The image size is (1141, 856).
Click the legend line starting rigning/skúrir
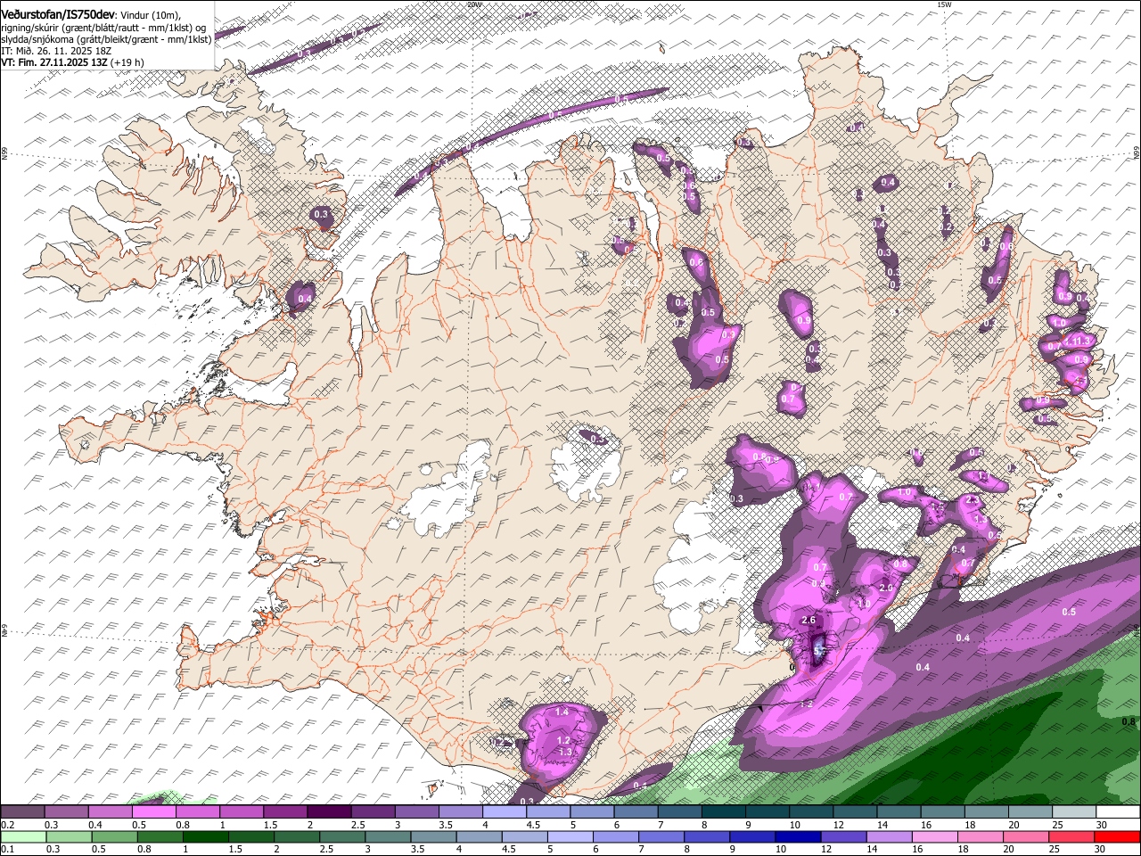103,28
